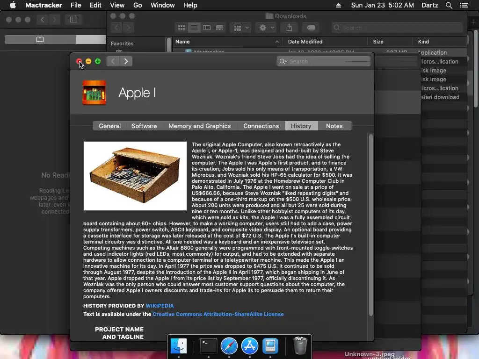479x359 pixels.
Task: Go back in Safari window
Action: pyautogui.click(x=43, y=20)
